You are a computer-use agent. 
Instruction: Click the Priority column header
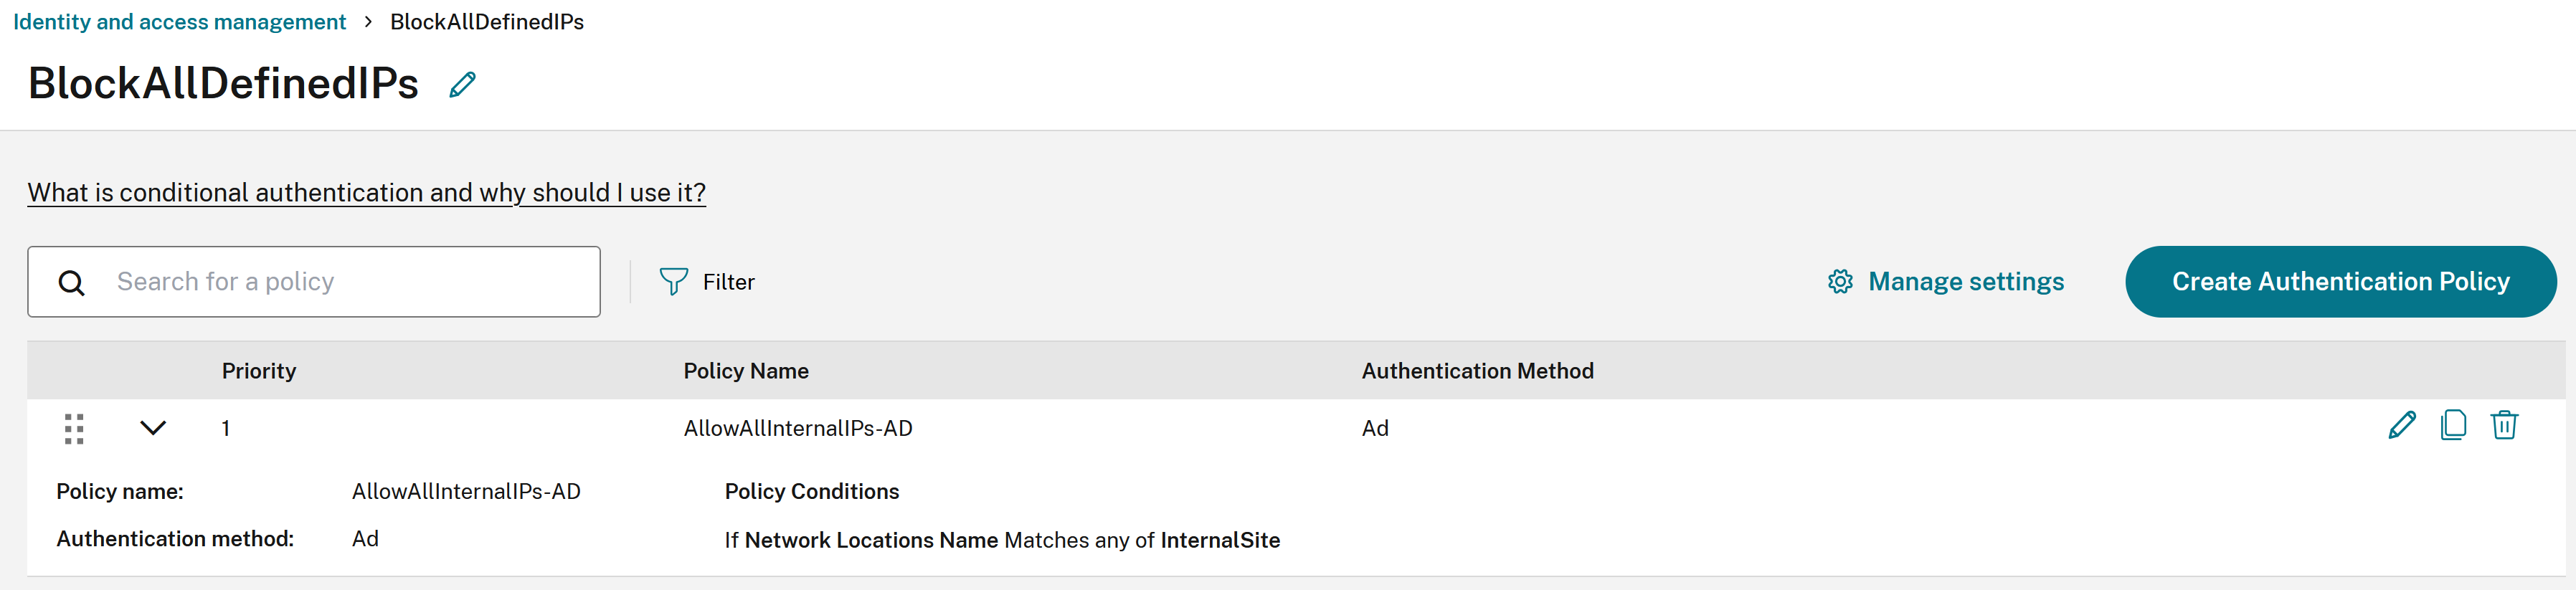click(x=259, y=371)
